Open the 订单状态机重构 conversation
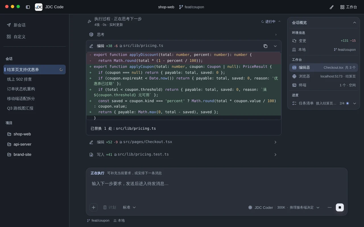Image resolution: width=364 pixels, height=227 pixels. coord(34,89)
